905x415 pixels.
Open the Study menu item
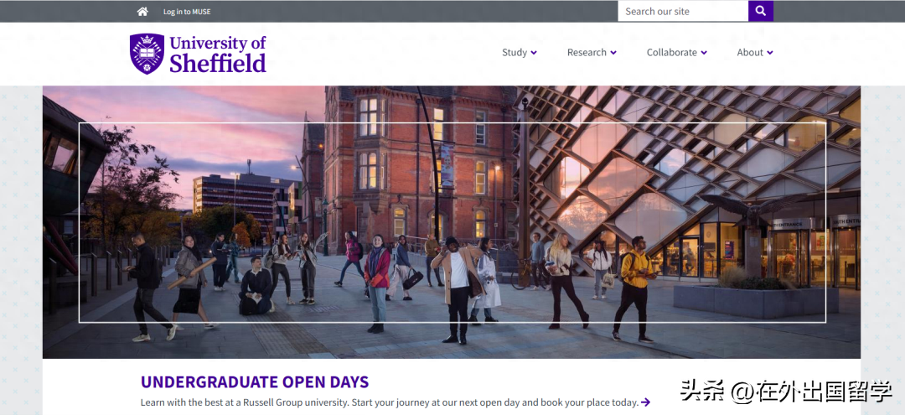click(x=515, y=52)
